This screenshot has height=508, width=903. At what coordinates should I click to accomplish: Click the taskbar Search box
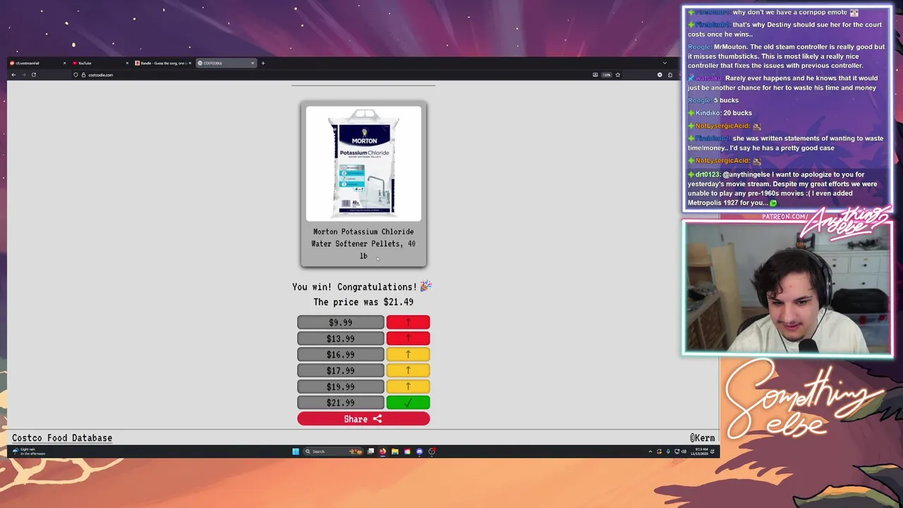334,452
